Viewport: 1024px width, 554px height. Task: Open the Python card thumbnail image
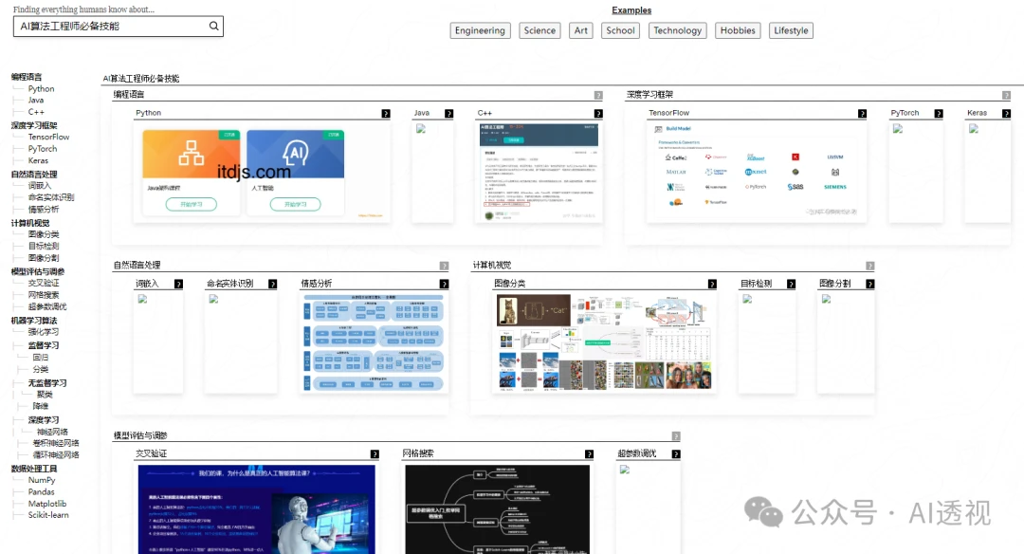262,173
